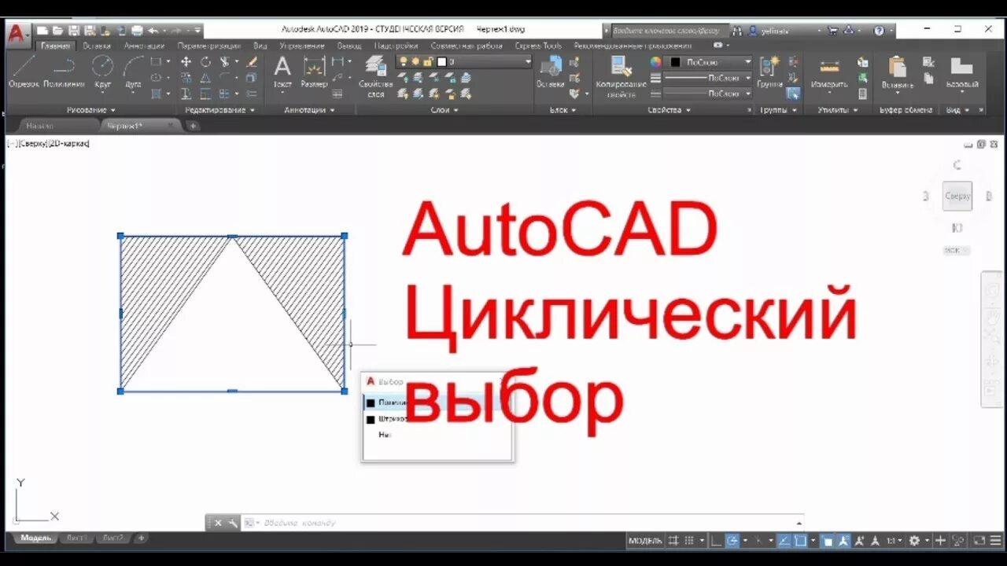Click the color wheel object color icon
Viewport: 1007px width, 566px height.
pyautogui.click(x=655, y=61)
